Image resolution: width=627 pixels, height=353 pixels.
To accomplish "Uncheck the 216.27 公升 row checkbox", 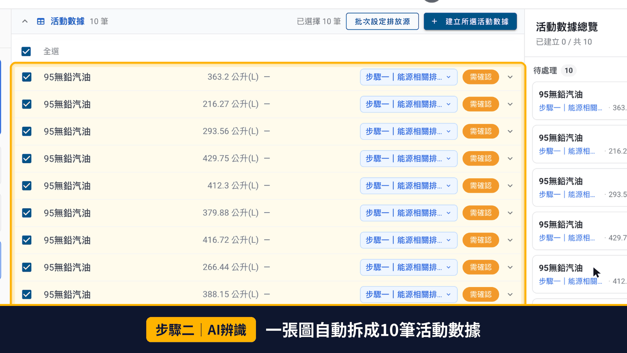I will (x=27, y=104).
